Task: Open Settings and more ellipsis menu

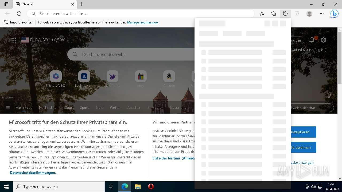Action: 322,14
